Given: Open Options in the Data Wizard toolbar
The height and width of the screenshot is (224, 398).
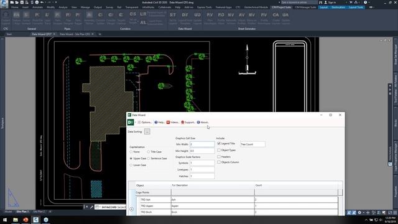Looking at the screenshot, I should click(x=144, y=123).
